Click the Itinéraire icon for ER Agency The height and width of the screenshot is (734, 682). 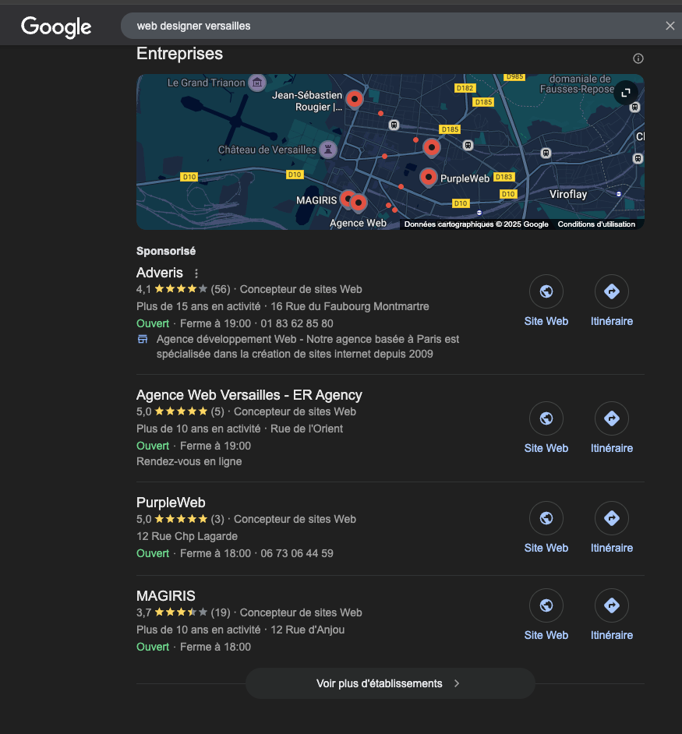point(612,418)
